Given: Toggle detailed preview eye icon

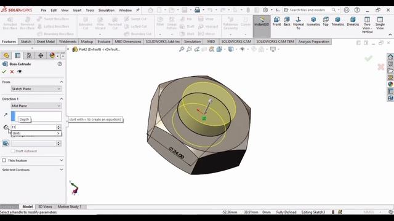Looking at the screenshot, I should [x=20, y=72].
